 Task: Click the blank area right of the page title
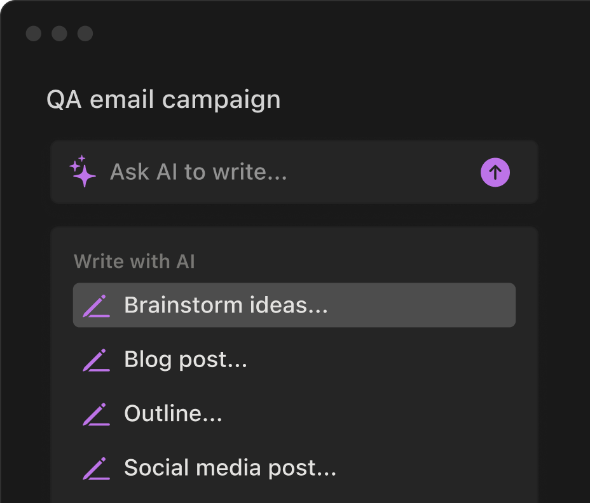click(x=414, y=100)
